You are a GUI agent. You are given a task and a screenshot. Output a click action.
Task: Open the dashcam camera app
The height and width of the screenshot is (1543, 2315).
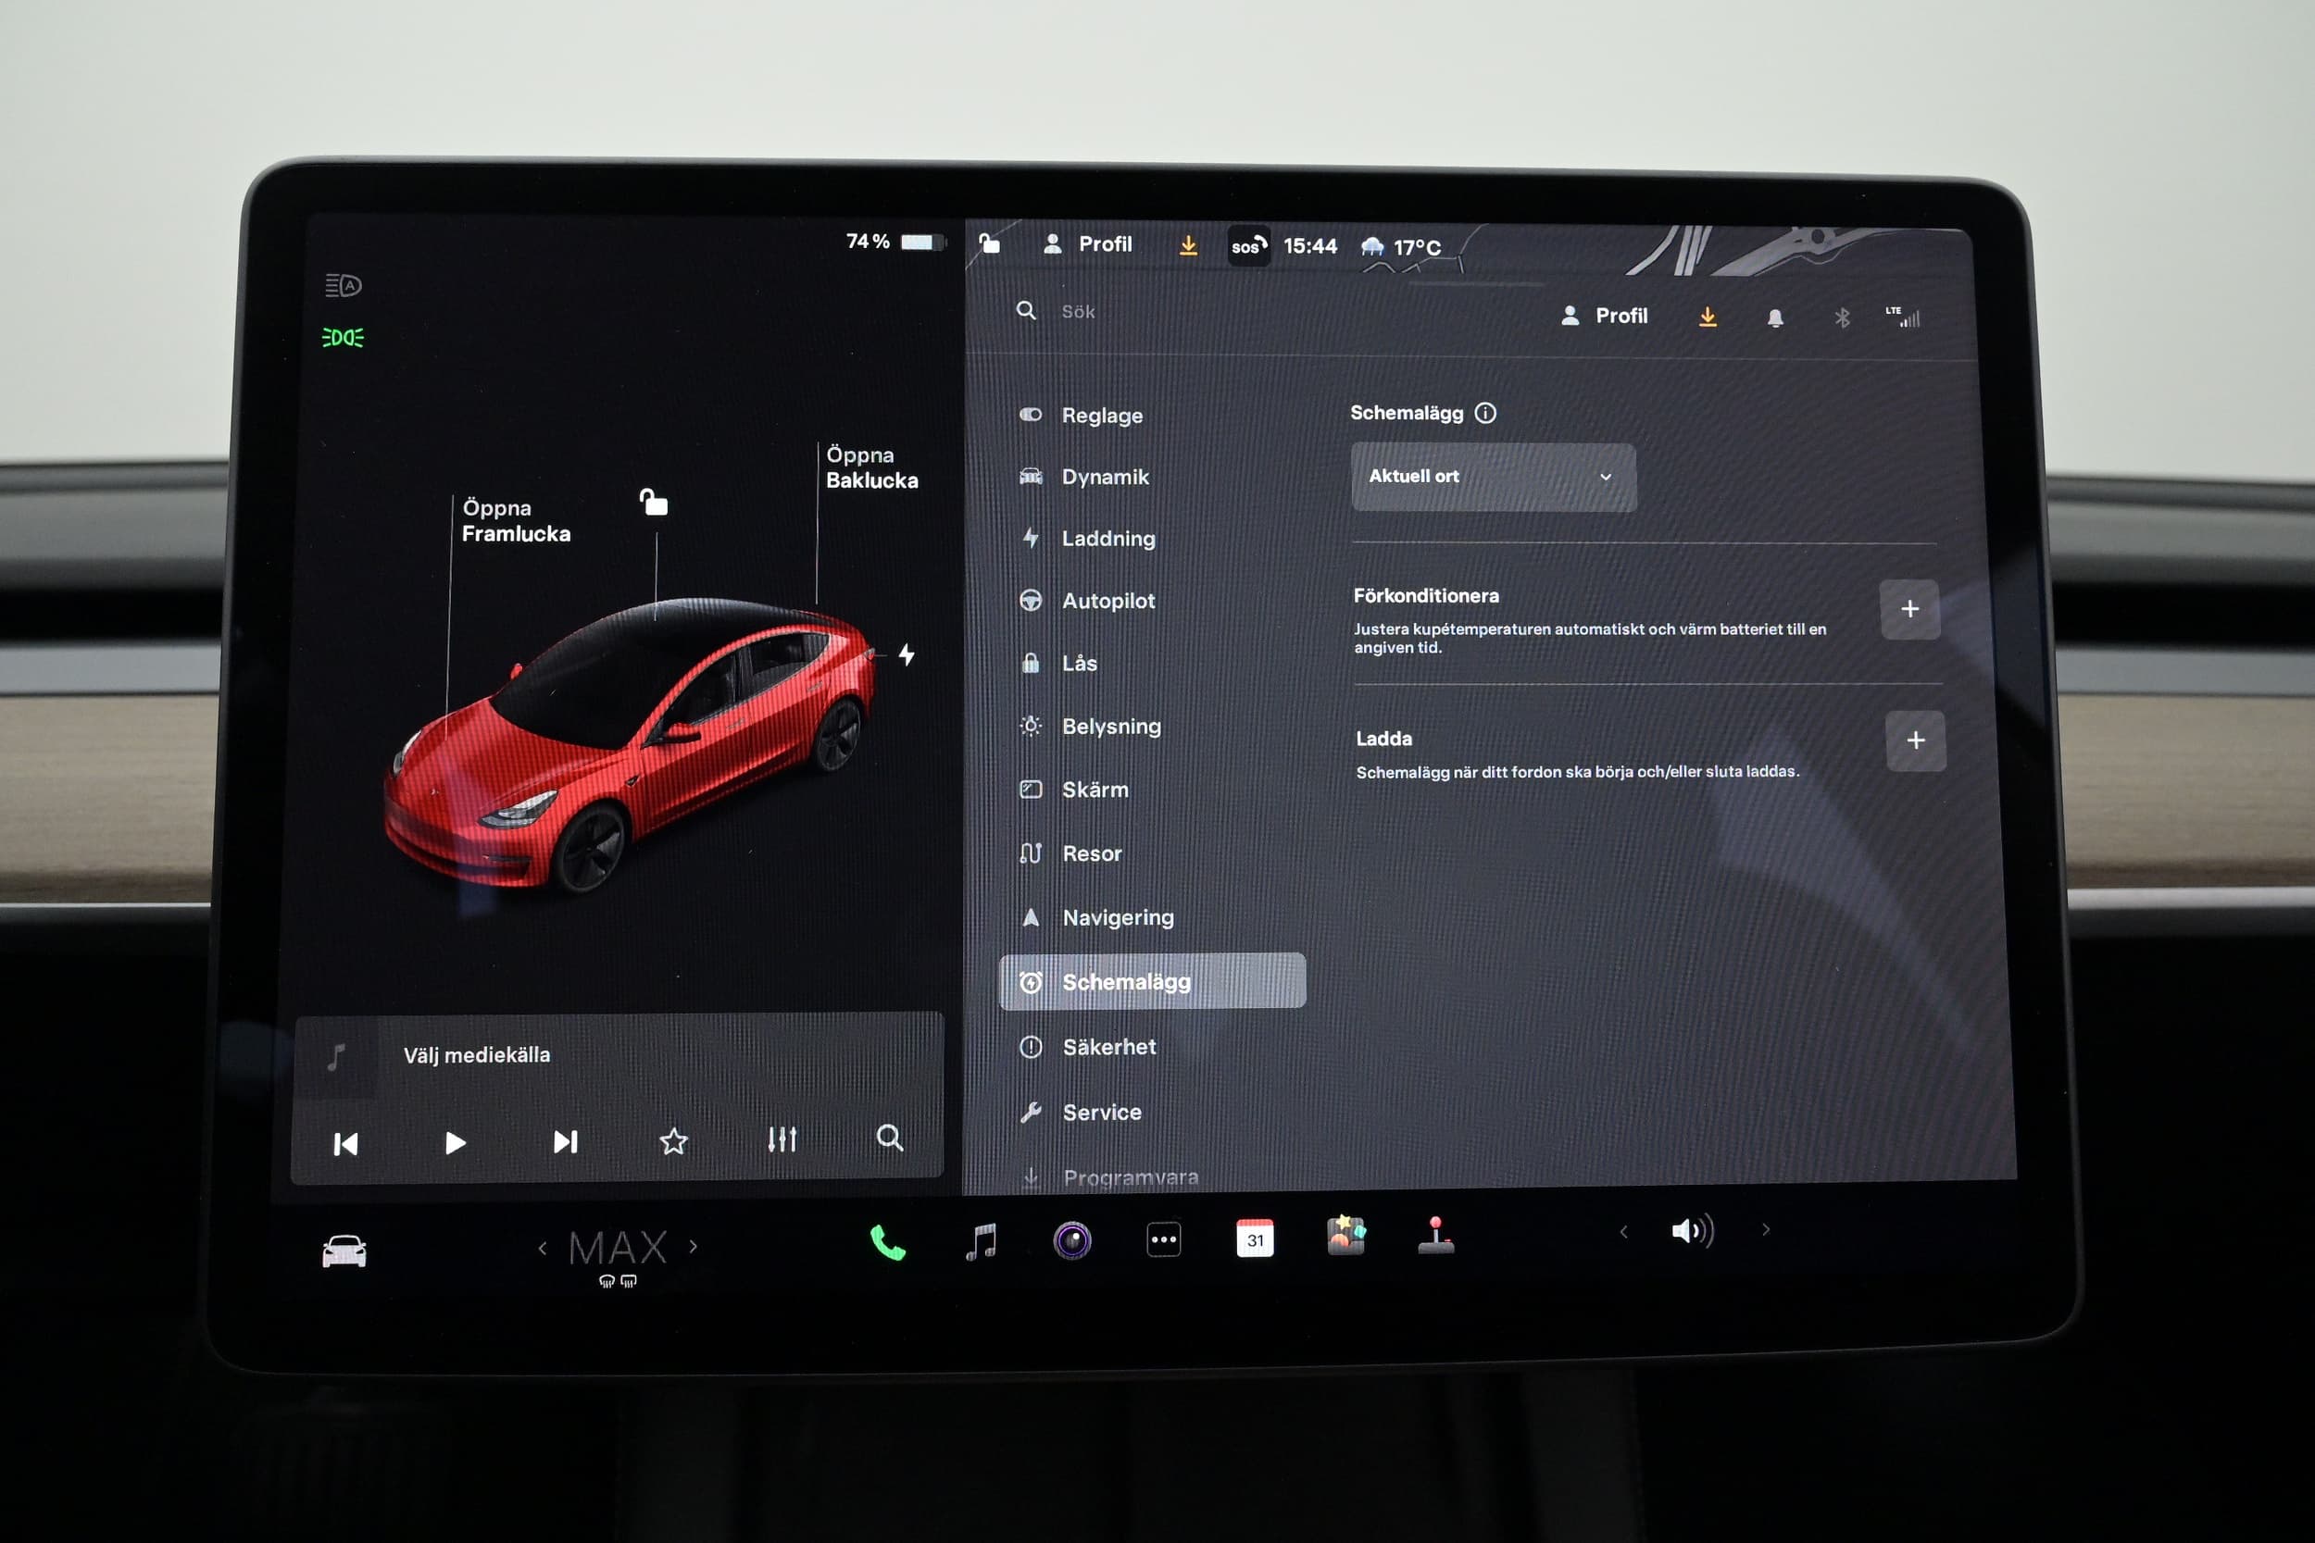pyautogui.click(x=1072, y=1240)
